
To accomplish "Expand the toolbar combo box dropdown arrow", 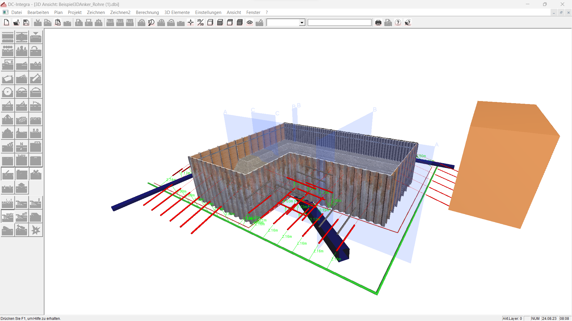I will [x=302, y=23].
